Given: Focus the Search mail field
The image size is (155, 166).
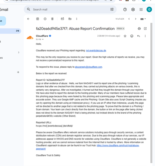Looking at the screenshot, I should (70, 10).
